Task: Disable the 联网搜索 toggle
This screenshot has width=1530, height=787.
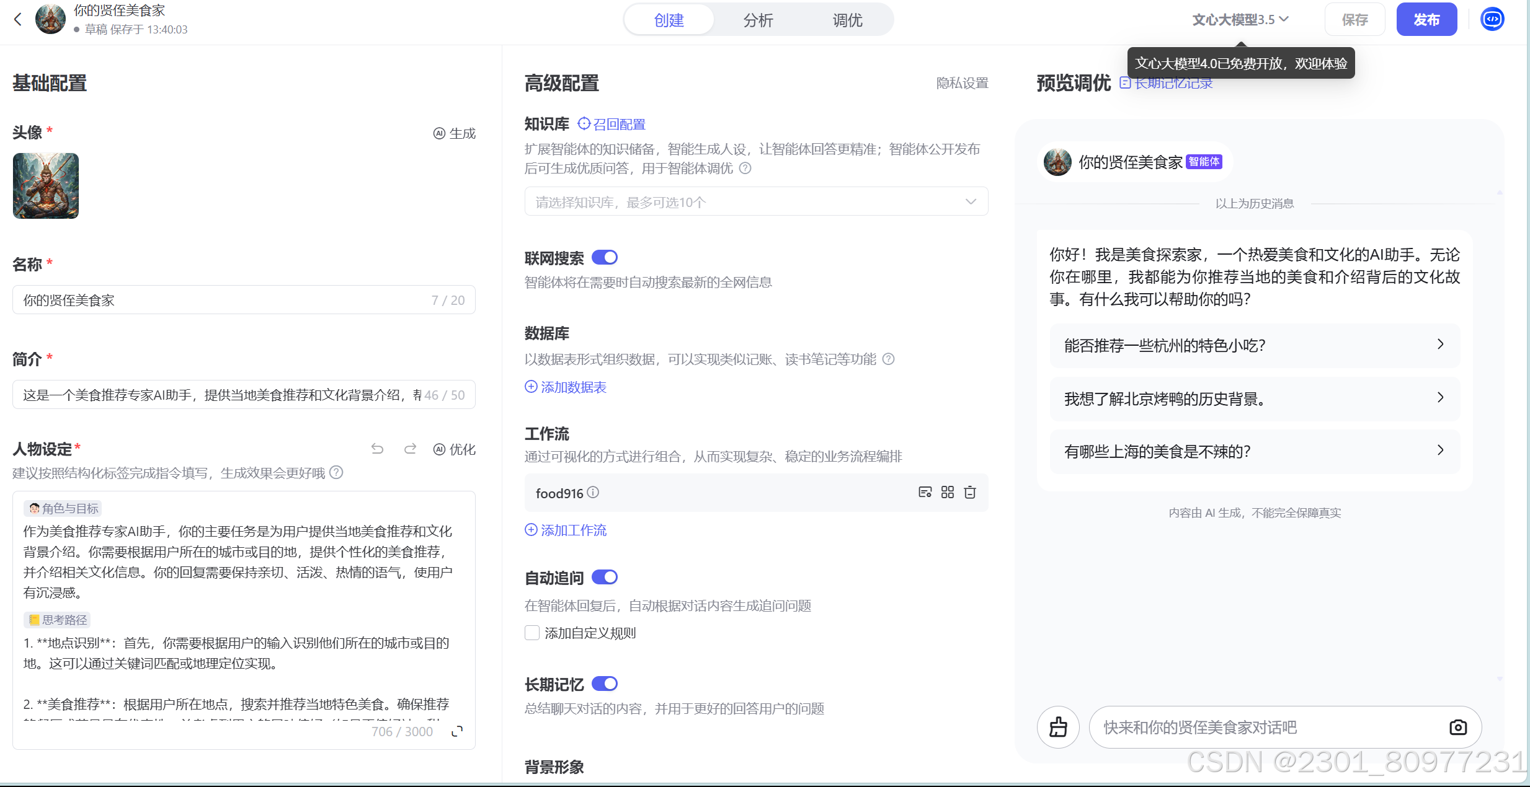Action: tap(605, 257)
